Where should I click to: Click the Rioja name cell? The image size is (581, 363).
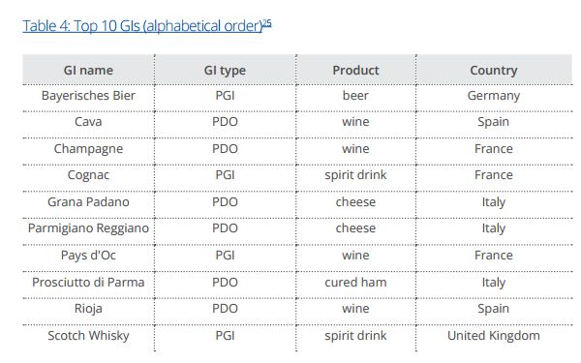(88, 309)
